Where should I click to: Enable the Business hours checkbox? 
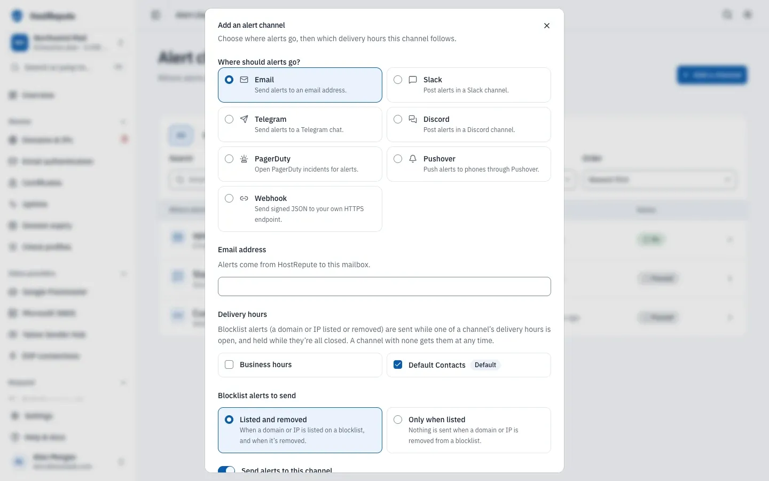click(229, 364)
